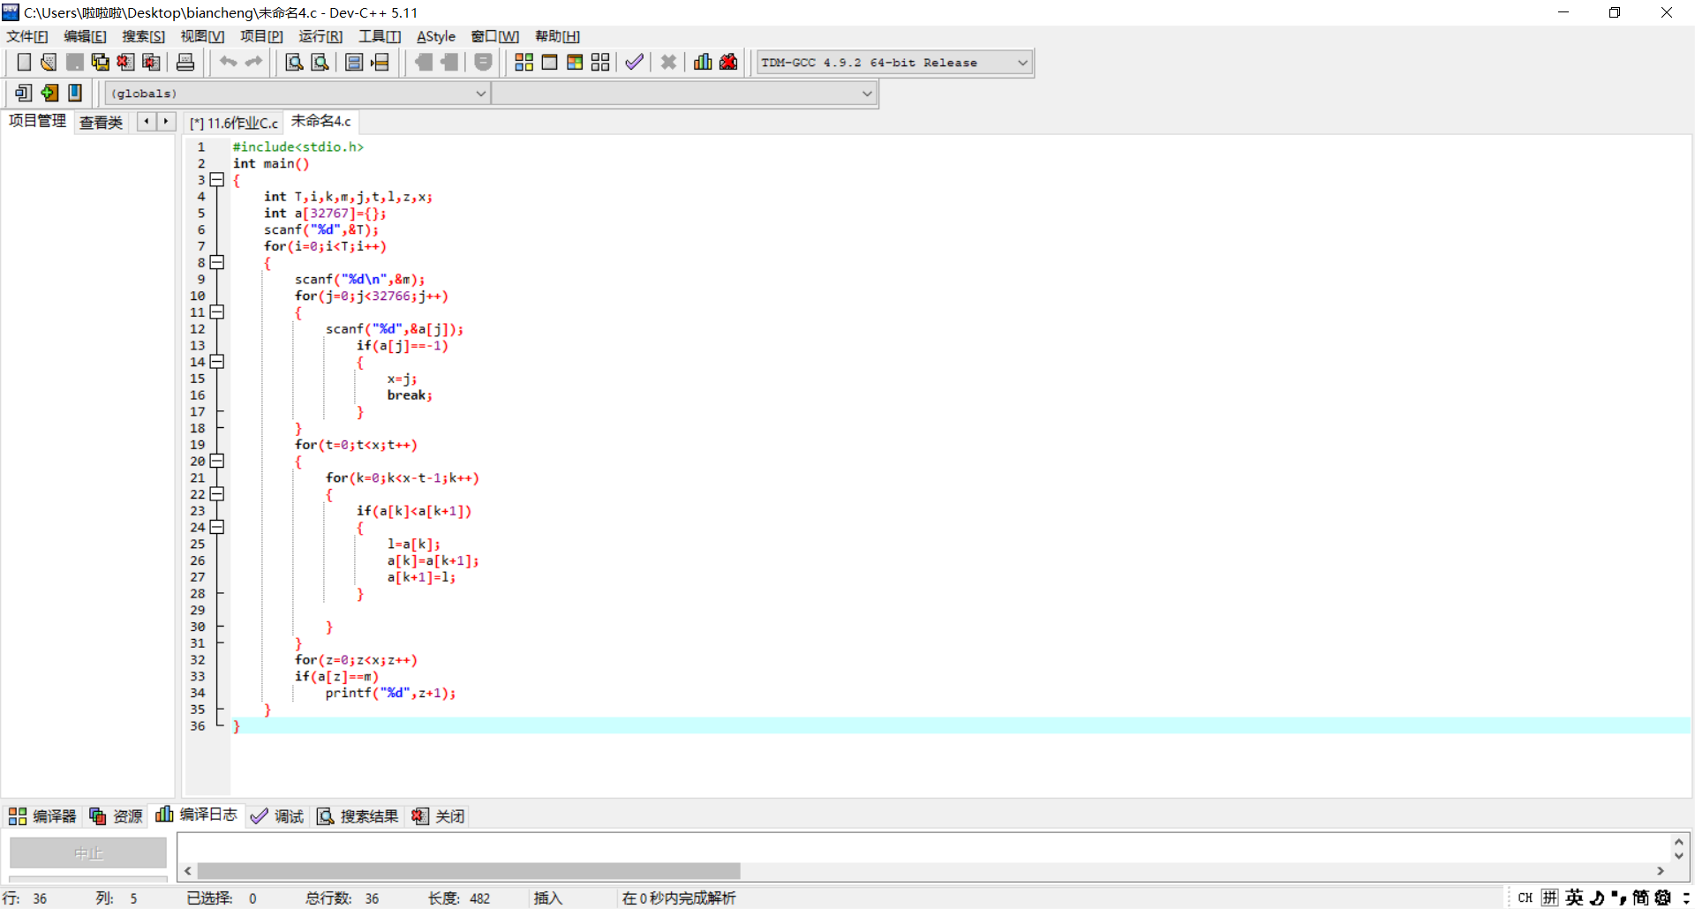This screenshot has width=1695, height=909.
Task: Collapse the code fold at line 3
Action: [217, 180]
